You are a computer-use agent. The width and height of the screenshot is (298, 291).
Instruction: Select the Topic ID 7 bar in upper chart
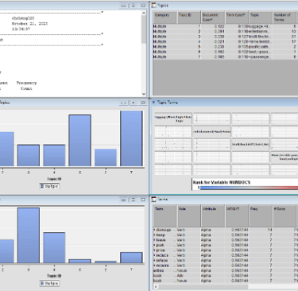coord(131,138)
